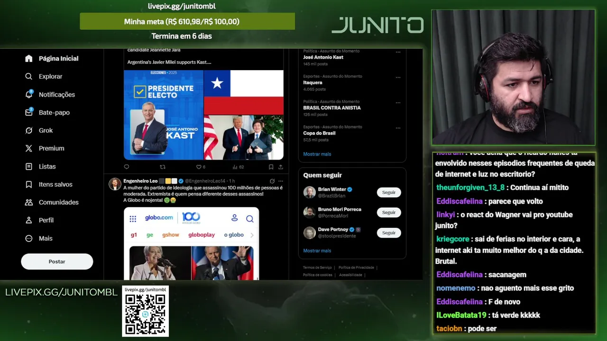Click username theunforgiven_13_8 in chat

470,188
